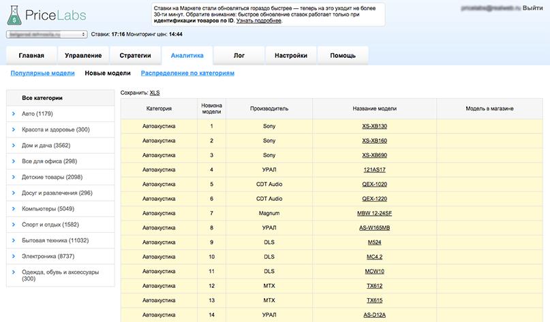Open the QEX-1020 model link
The image size is (550, 322).
(375, 184)
